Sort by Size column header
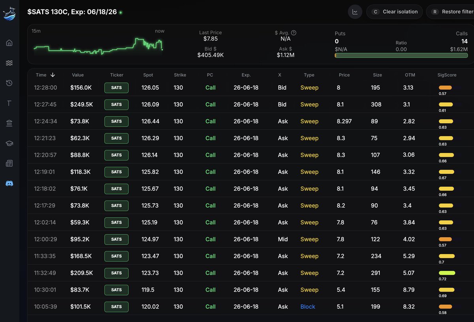Screen dimensions: 474x322 377,75
